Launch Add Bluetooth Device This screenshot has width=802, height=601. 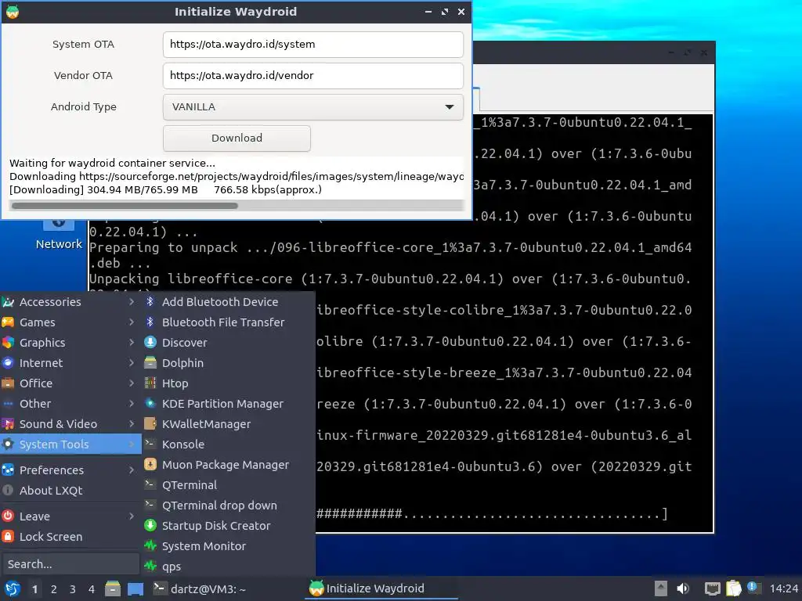228,302
